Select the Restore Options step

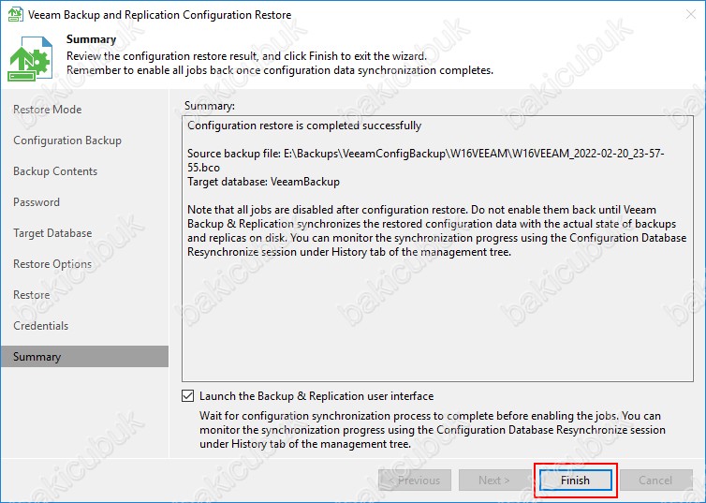click(x=52, y=264)
